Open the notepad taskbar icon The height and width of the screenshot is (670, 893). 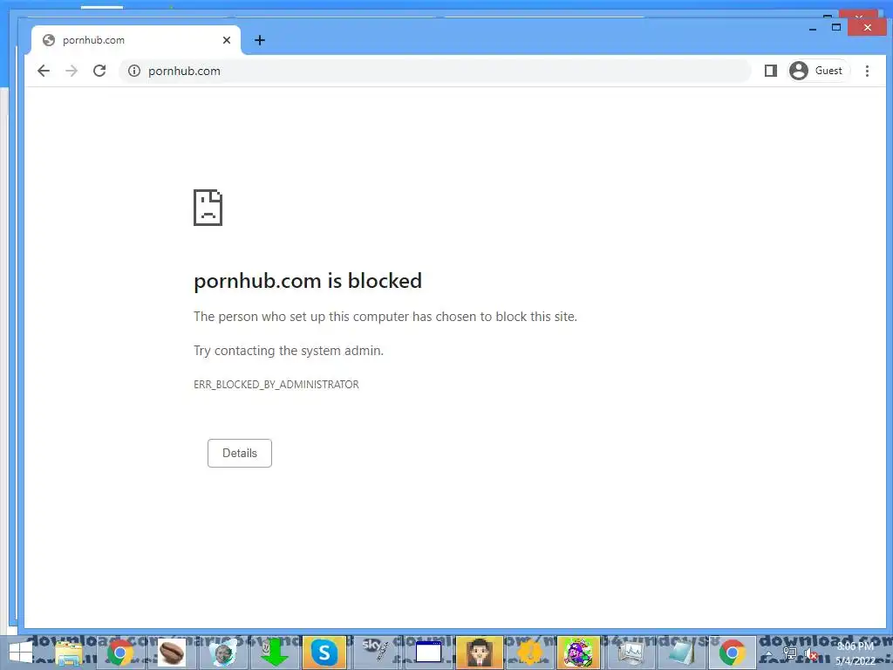point(682,653)
